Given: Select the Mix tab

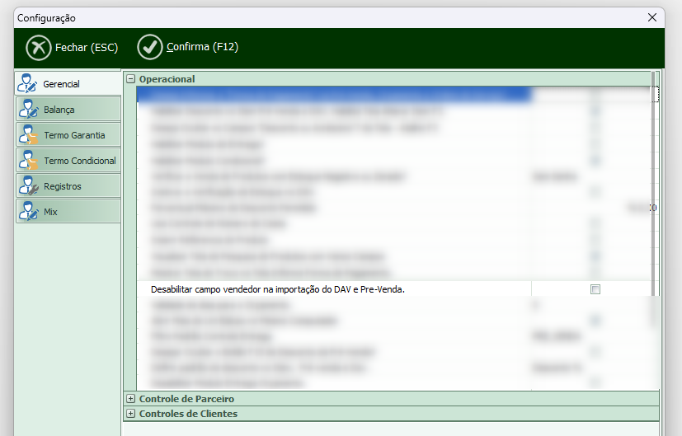Looking at the screenshot, I should [68, 211].
